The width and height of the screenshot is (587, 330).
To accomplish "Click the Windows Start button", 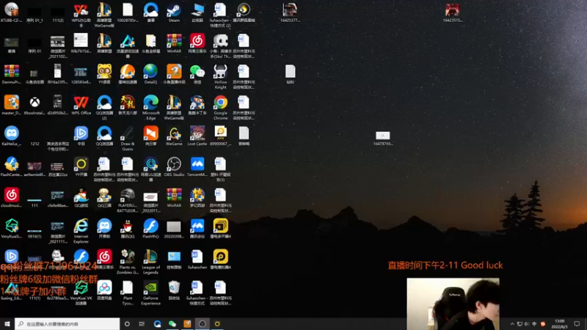I will coord(7,323).
